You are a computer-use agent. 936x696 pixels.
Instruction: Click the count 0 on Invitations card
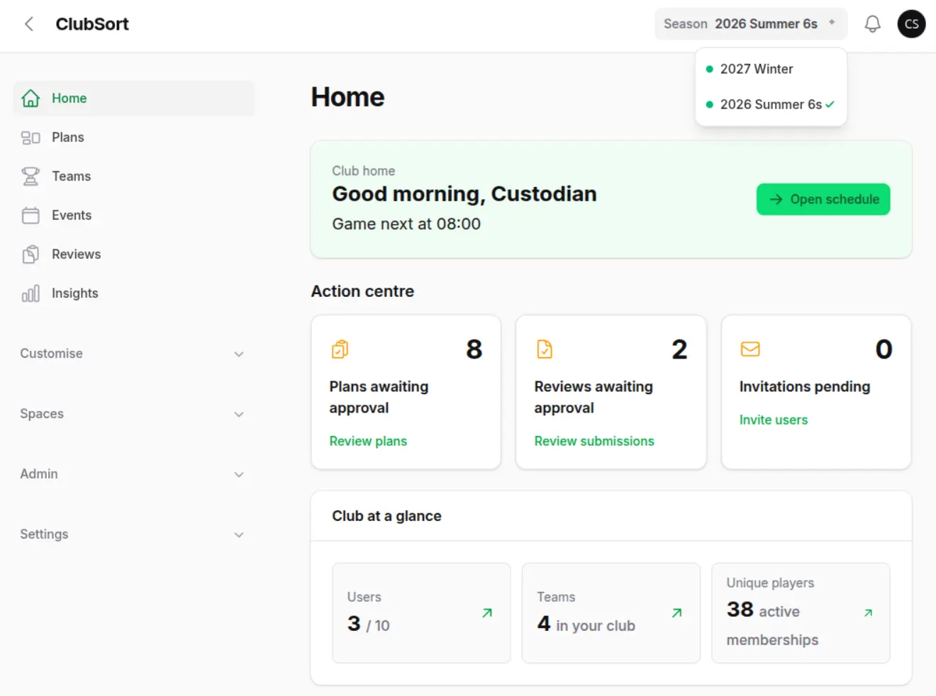[884, 349]
